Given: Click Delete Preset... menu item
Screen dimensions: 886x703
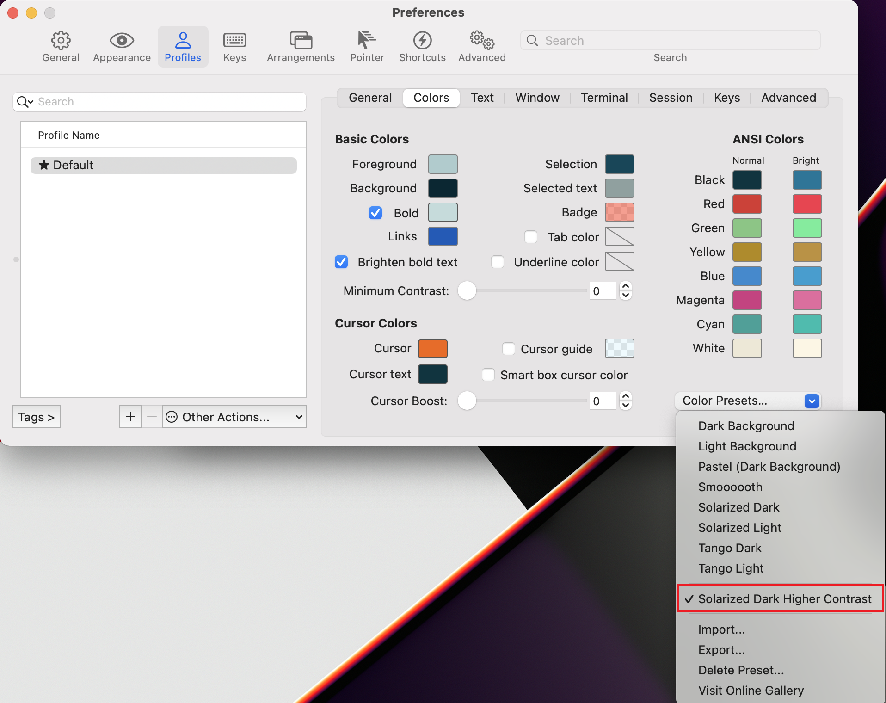Looking at the screenshot, I should click(781, 670).
